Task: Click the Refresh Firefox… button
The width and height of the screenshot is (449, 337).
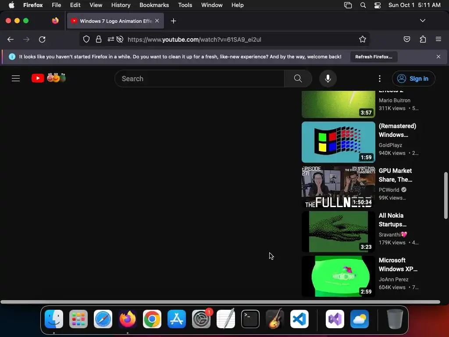Action: click(374, 57)
